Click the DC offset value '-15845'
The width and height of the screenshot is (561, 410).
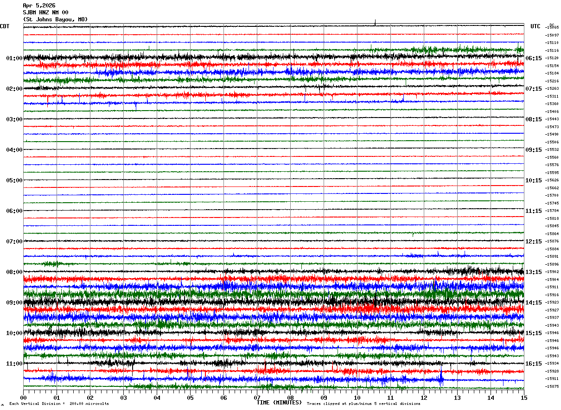tap(552, 226)
